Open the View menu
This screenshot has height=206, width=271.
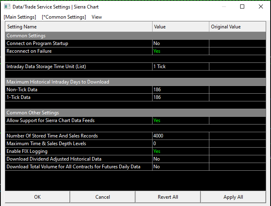pyautogui.click(x=97, y=17)
